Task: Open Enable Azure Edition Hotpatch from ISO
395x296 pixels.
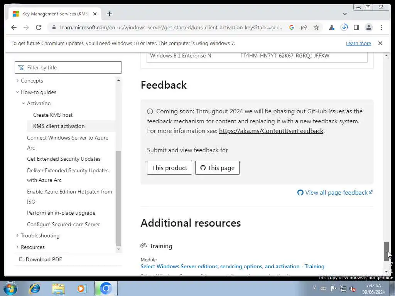Action: pyautogui.click(x=69, y=197)
